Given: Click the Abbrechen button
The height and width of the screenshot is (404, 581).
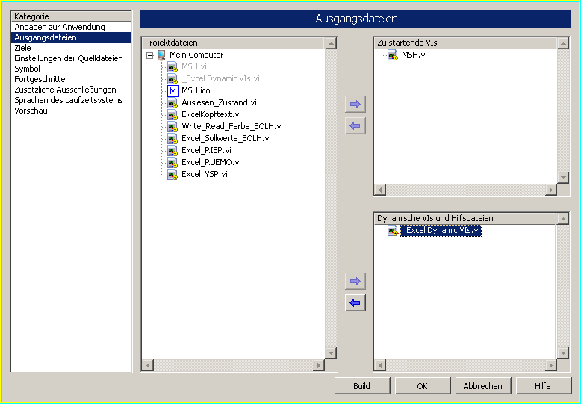Looking at the screenshot, I should coord(483,386).
